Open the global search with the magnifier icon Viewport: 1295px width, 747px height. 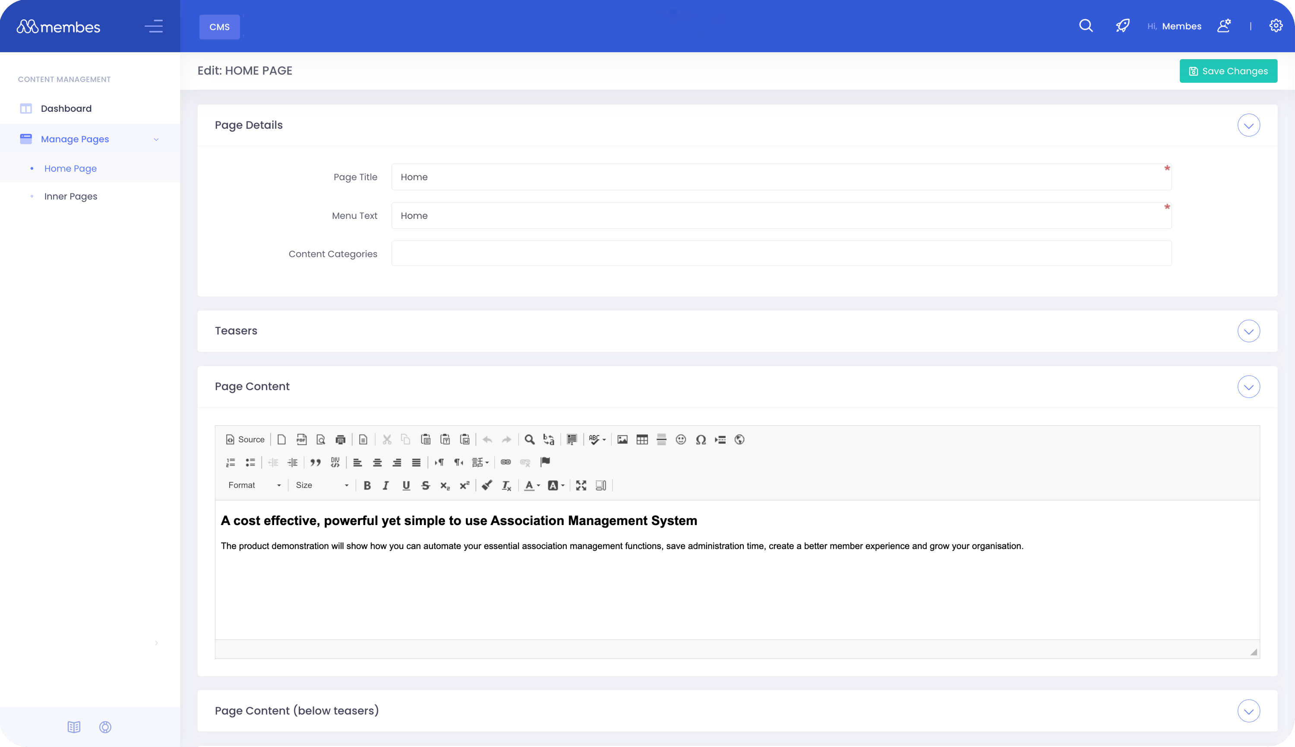pos(1086,25)
